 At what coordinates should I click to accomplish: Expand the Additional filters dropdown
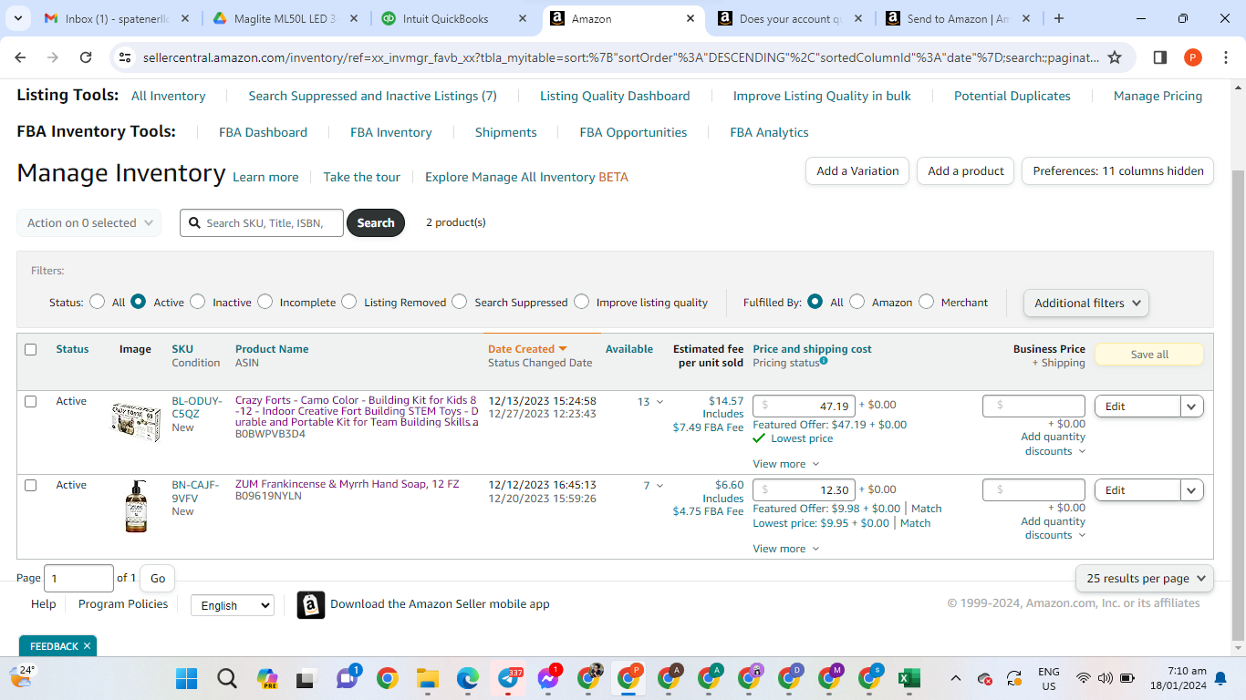[x=1086, y=303]
